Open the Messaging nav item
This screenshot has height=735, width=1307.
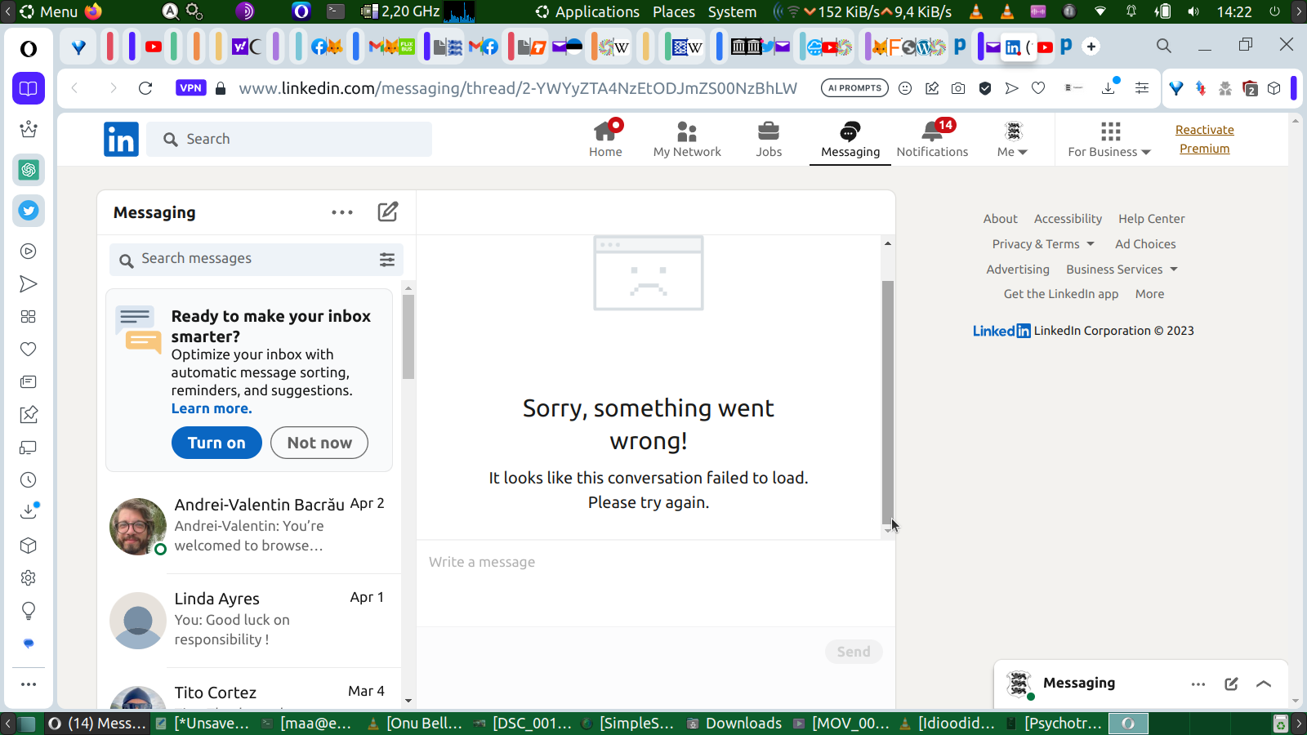[850, 139]
